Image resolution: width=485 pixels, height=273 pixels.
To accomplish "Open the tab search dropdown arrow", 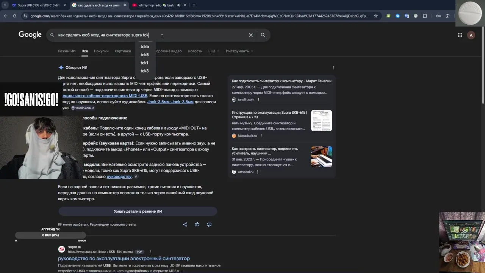I will (x=5, y=5).
